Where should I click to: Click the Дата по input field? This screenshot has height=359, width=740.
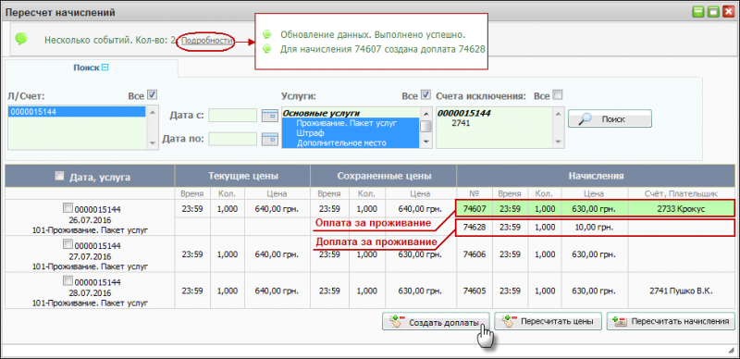pyautogui.click(x=233, y=139)
